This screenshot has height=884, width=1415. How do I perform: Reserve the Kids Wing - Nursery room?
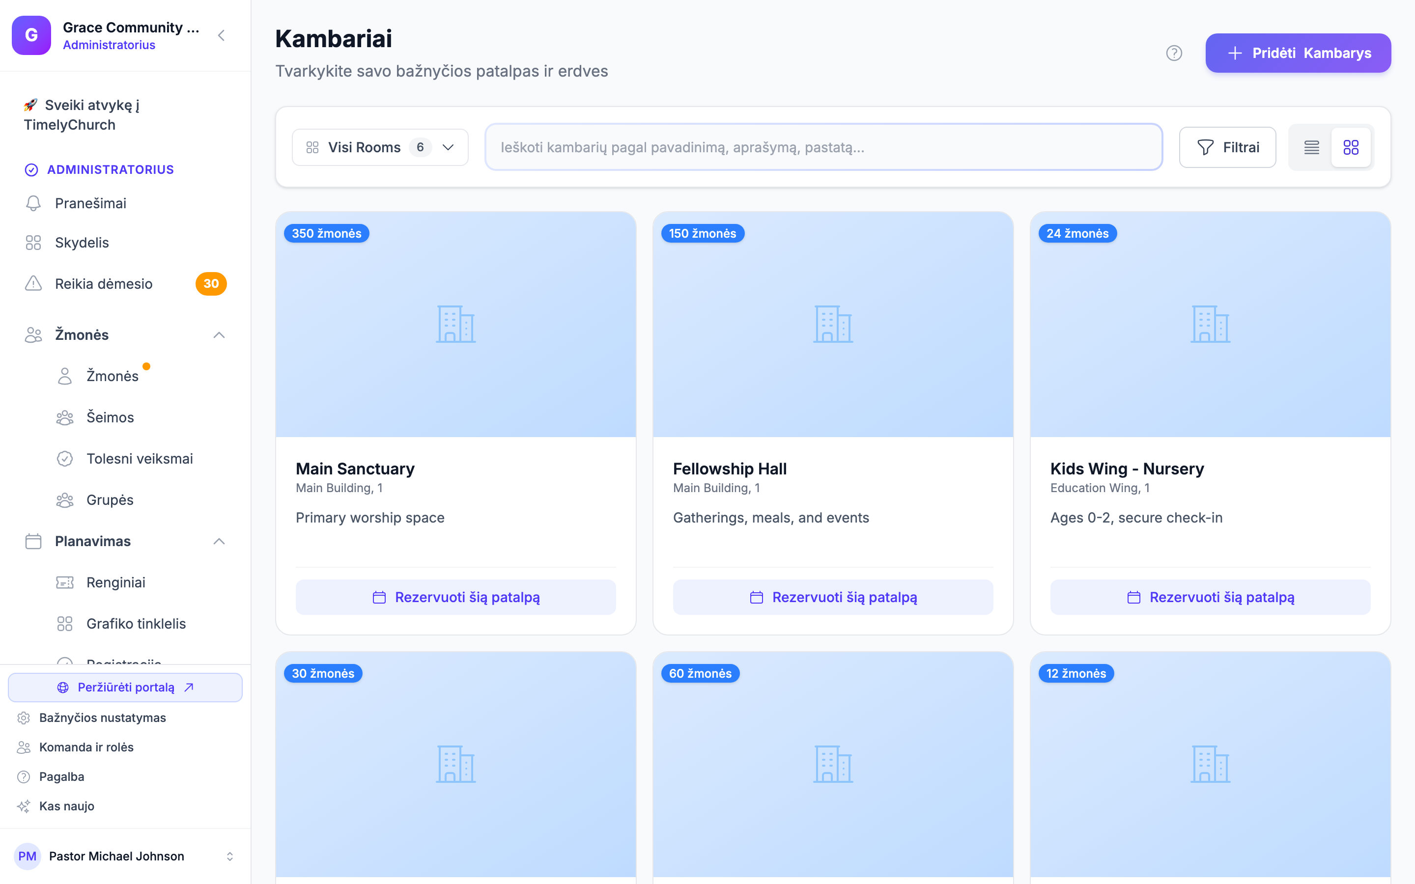[x=1210, y=597]
